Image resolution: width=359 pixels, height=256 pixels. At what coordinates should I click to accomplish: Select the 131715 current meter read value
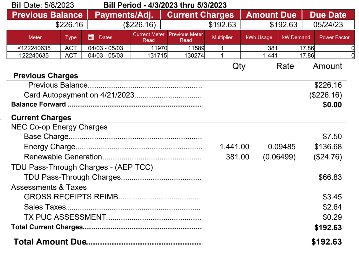(157, 55)
